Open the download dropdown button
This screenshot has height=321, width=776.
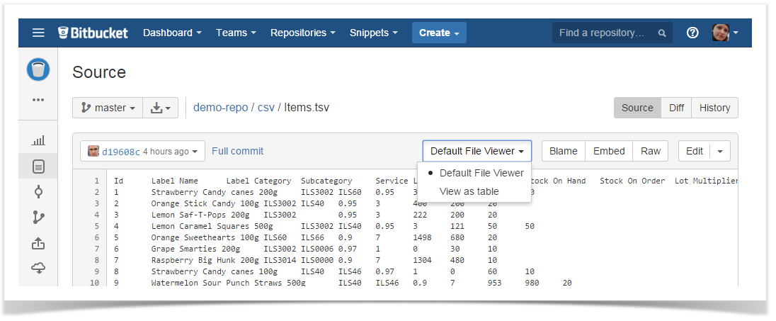click(x=161, y=108)
